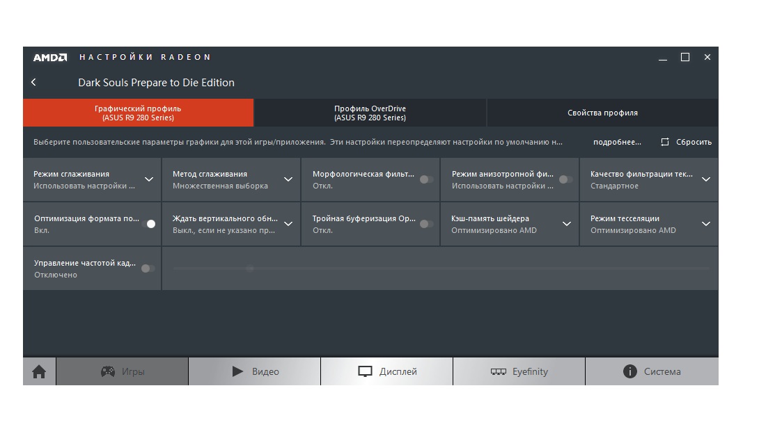The width and height of the screenshot is (759, 427).
Task: Maximize the Radeon settings window
Action: pyautogui.click(x=685, y=57)
